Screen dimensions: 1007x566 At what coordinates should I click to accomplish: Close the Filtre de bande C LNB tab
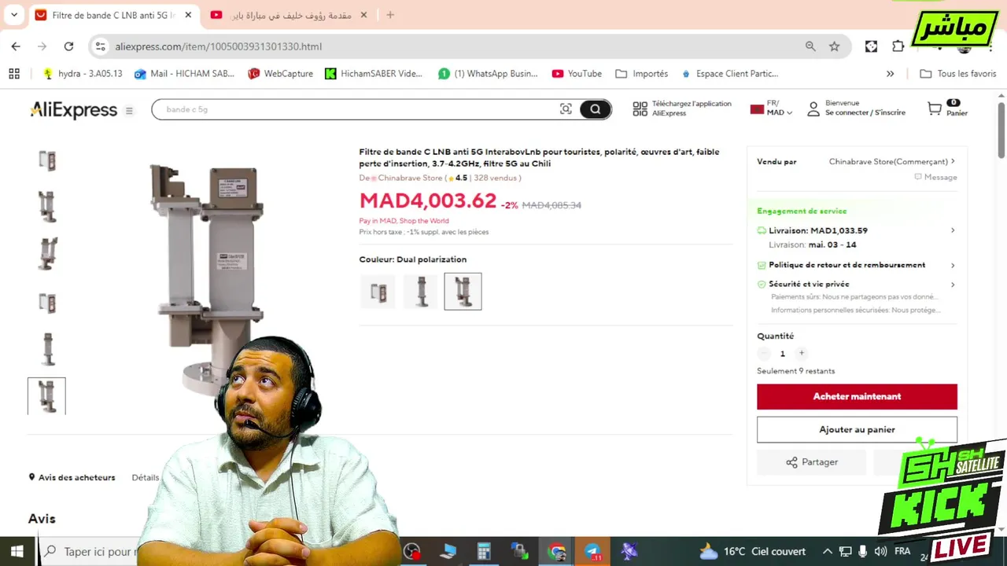coord(186,15)
